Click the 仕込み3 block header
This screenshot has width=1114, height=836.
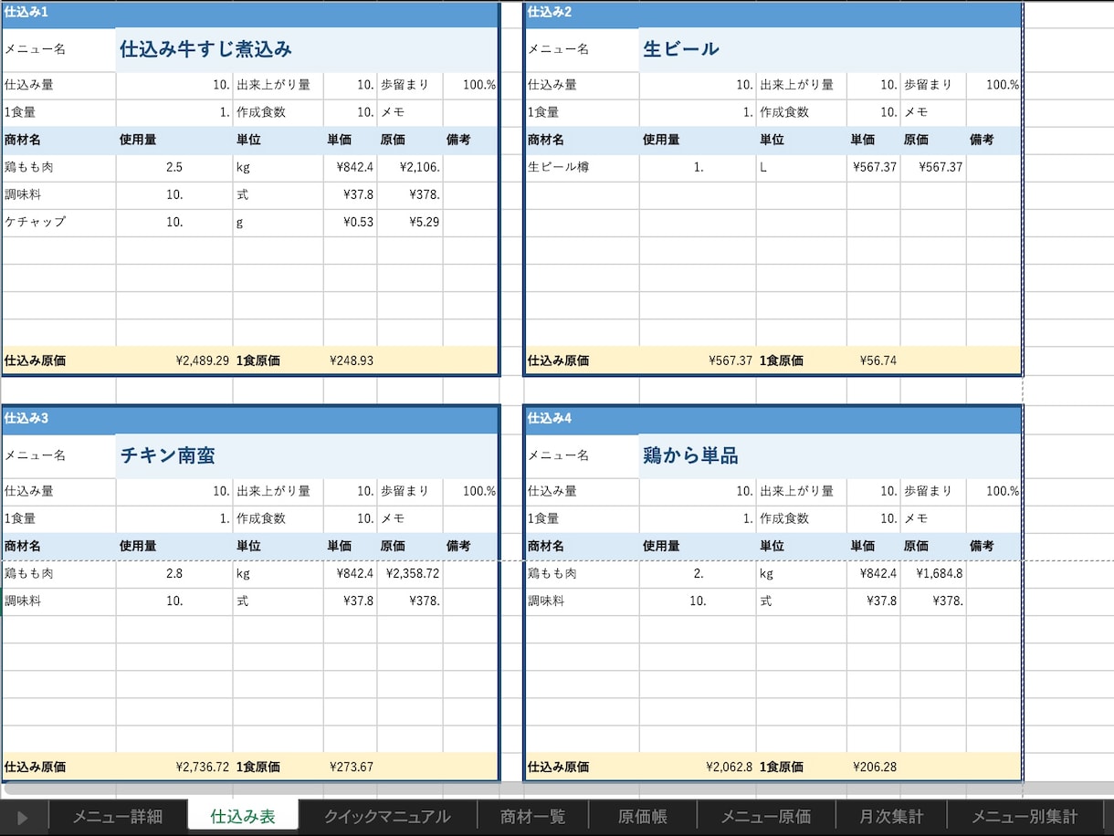point(249,419)
